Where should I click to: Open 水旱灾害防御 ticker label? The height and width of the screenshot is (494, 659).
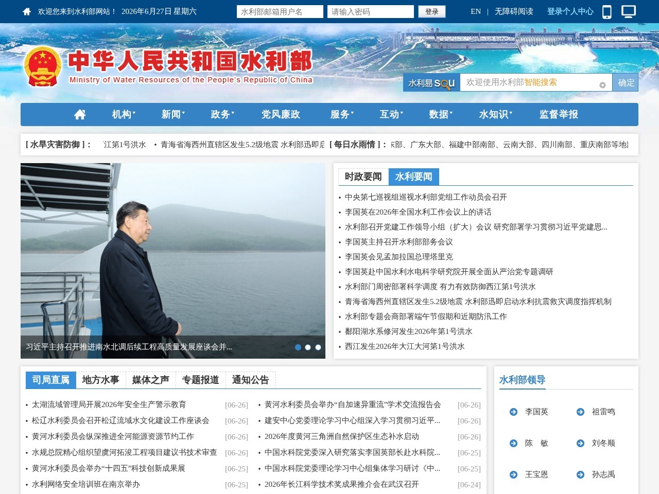coord(59,145)
